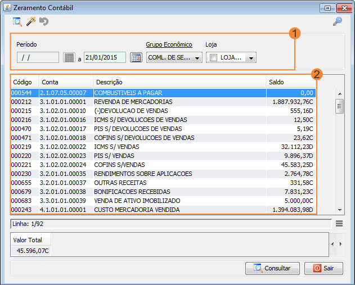Click balance cell 32.112,23D
This screenshot has width=355, height=285.
291,147
